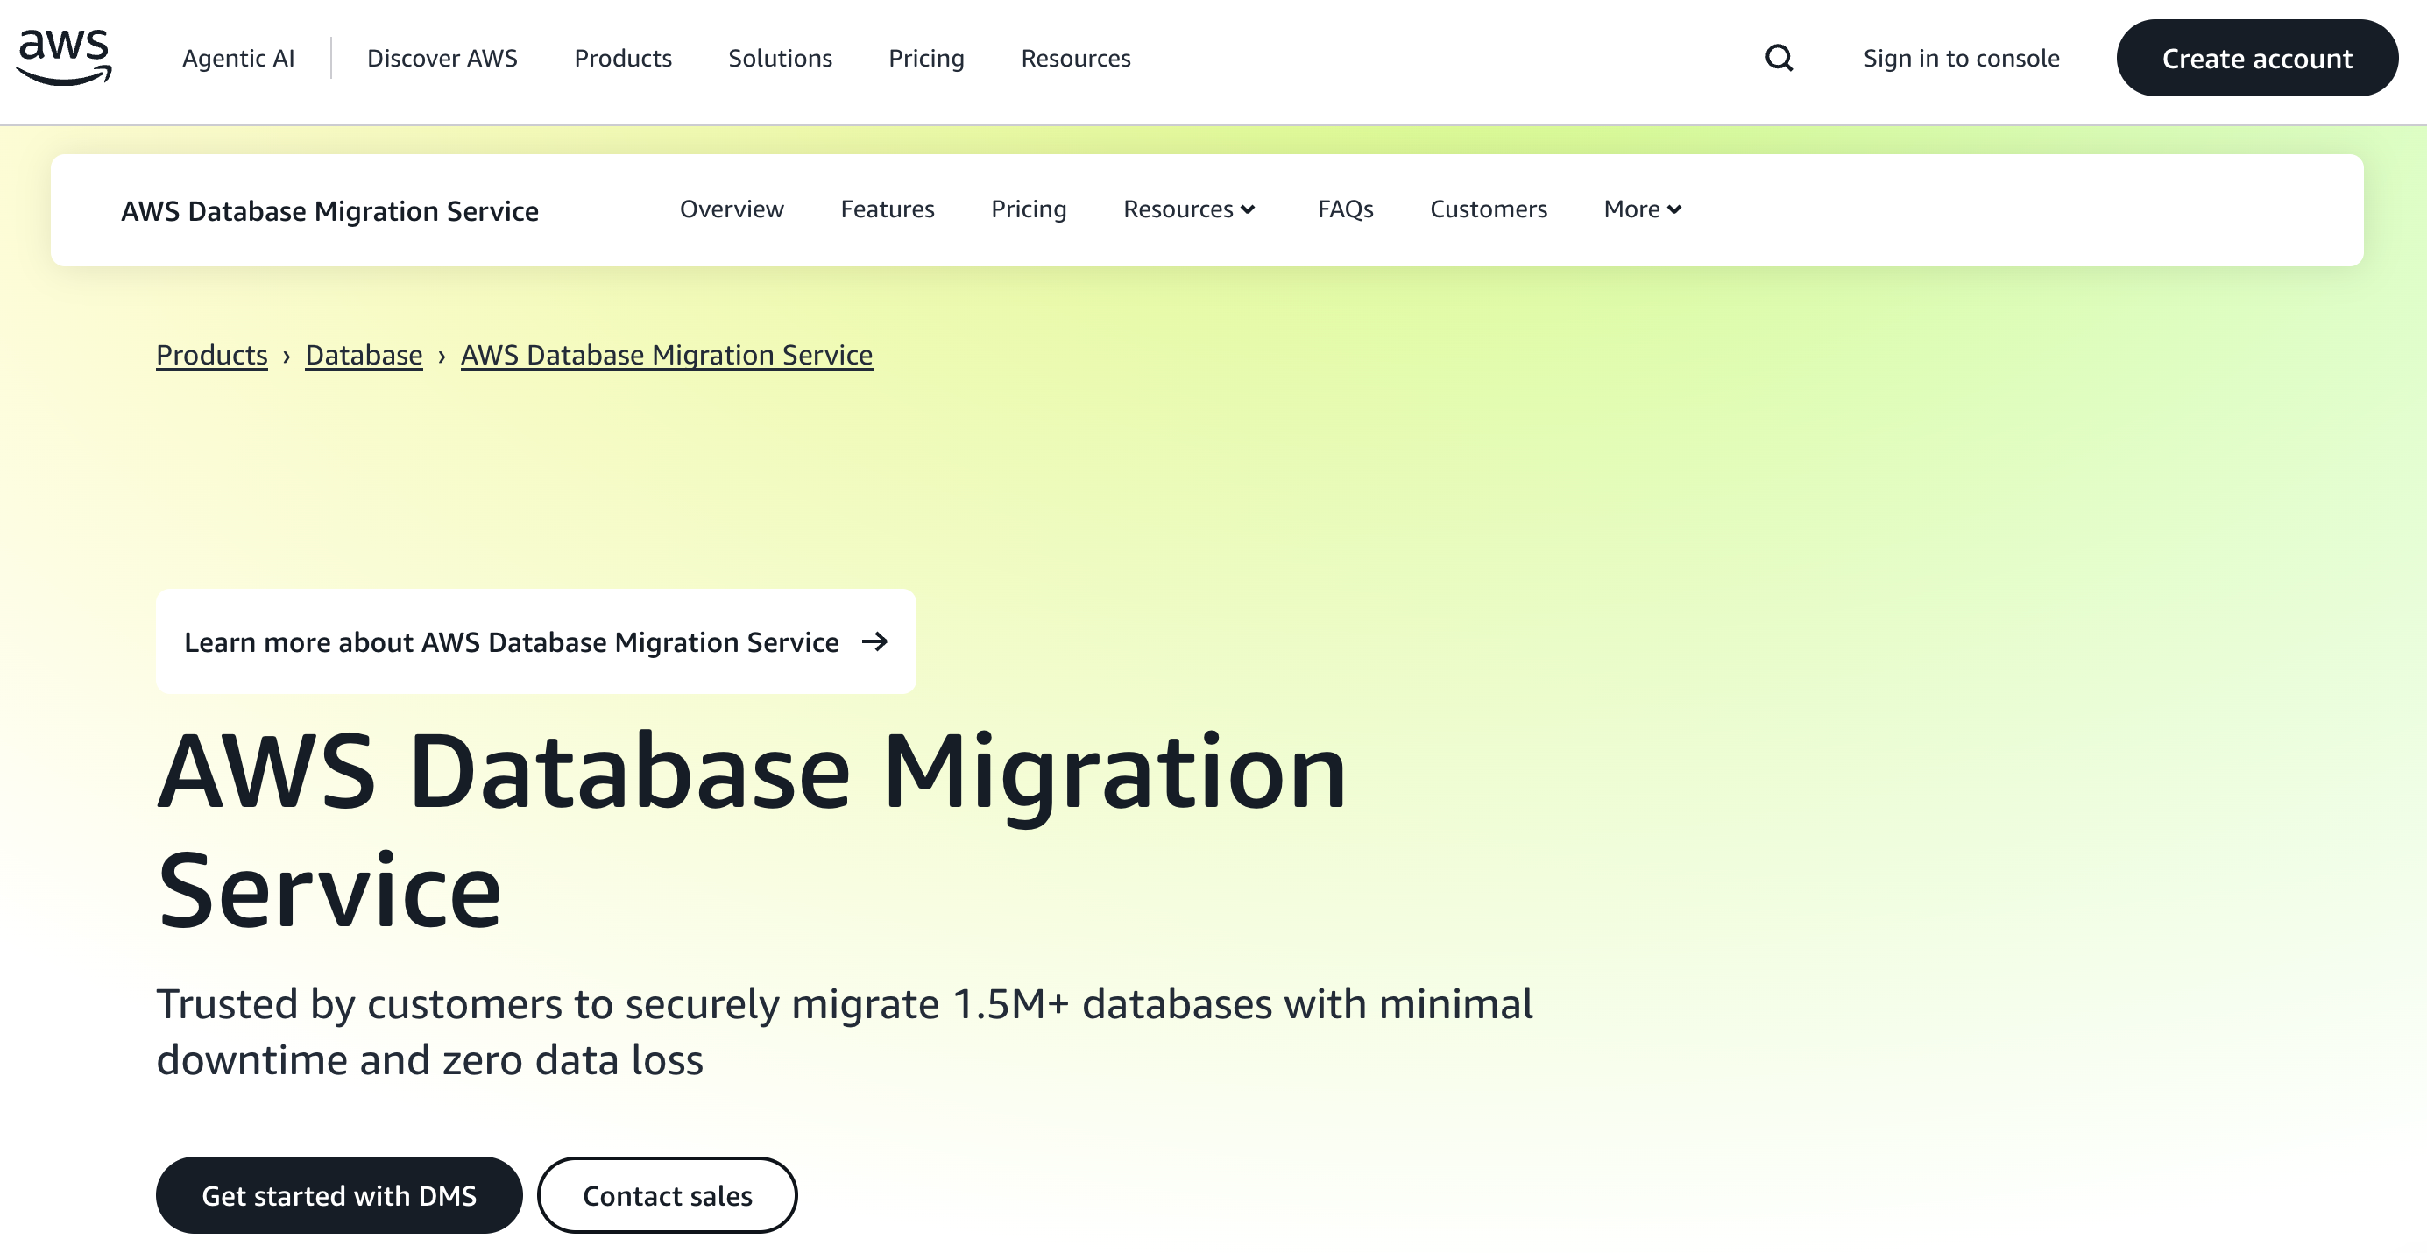Open Solutions menu
Image resolution: width=2427 pixels, height=1253 pixels.
[x=780, y=59]
